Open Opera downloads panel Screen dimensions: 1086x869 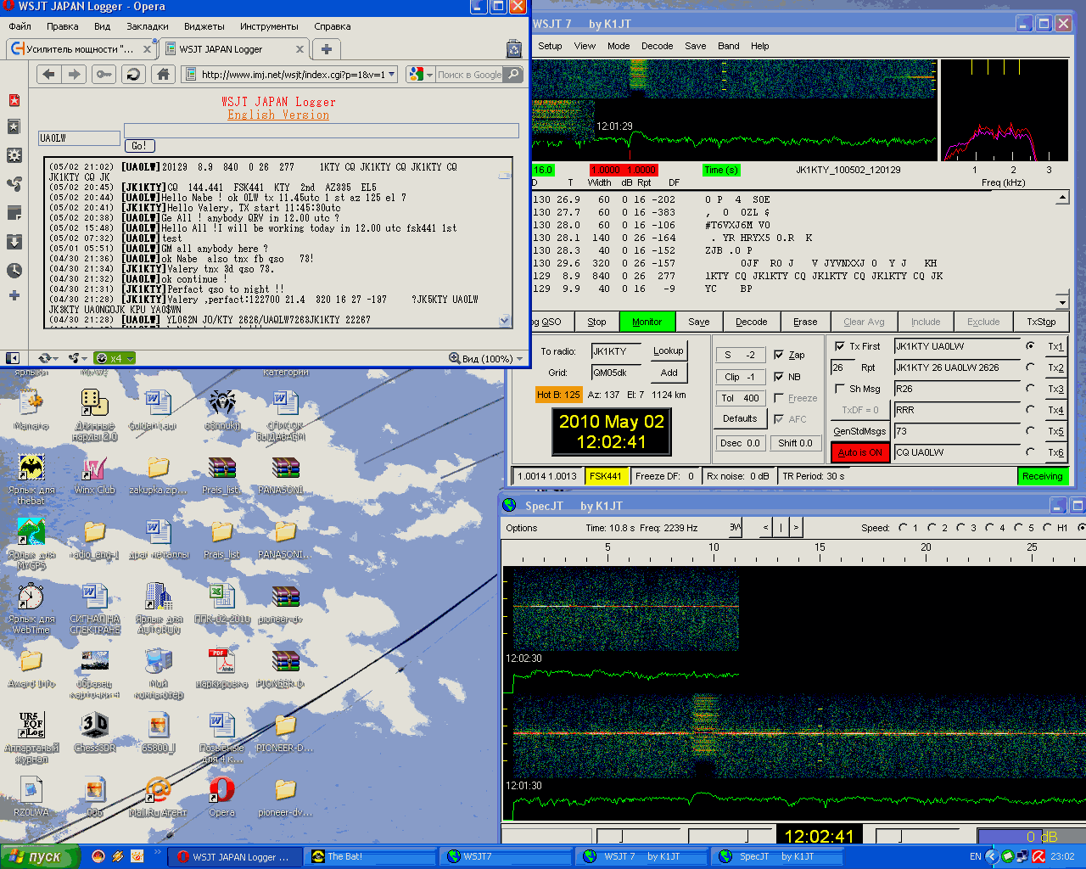pyautogui.click(x=14, y=242)
